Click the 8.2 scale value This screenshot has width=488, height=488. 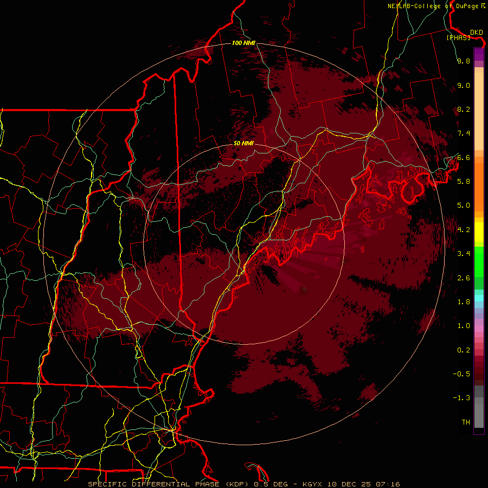pyautogui.click(x=464, y=109)
